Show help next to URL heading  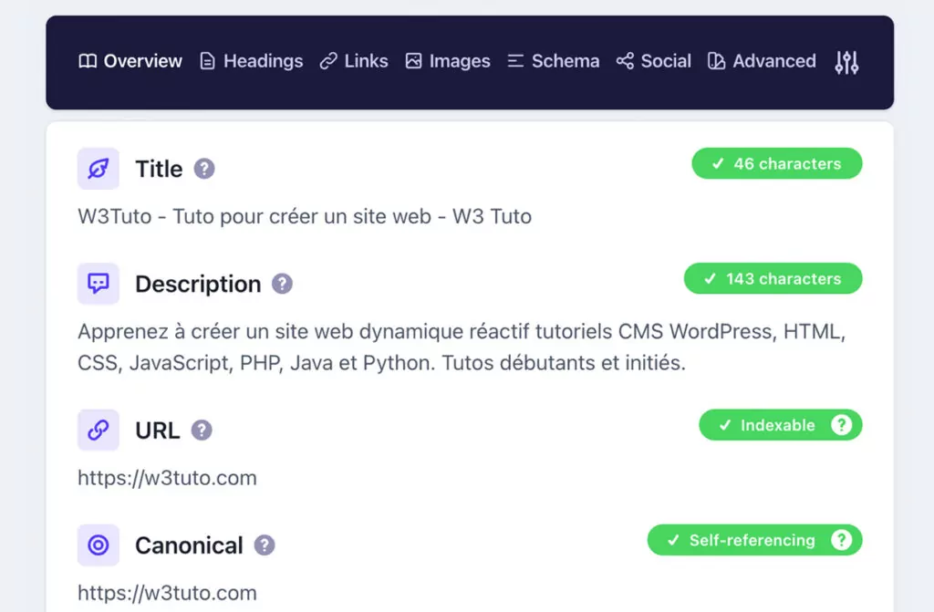[202, 430]
